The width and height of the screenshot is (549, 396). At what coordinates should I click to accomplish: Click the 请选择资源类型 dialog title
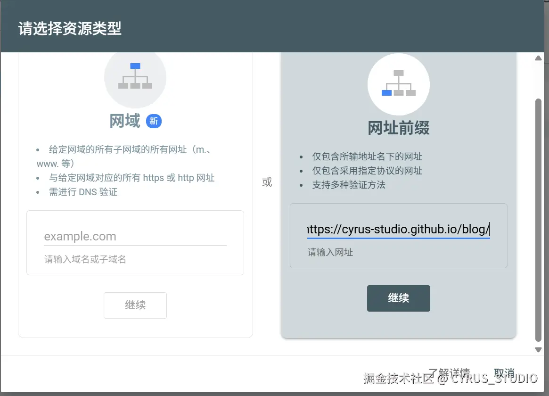pyautogui.click(x=70, y=29)
